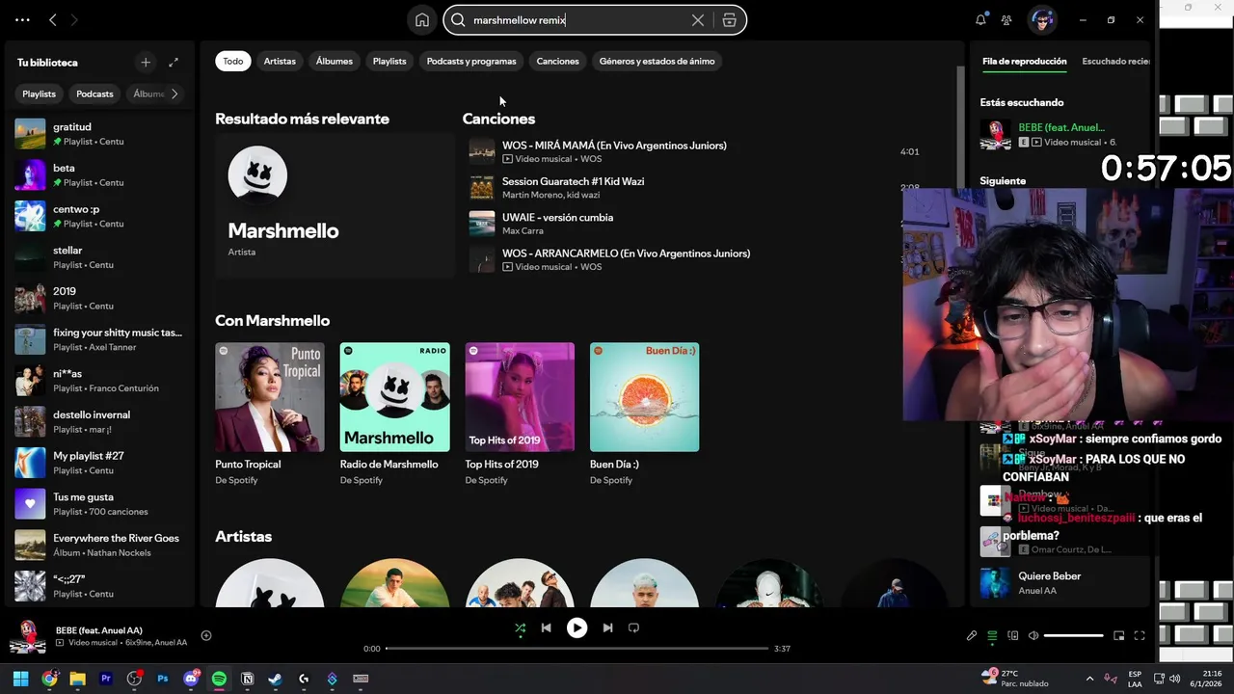Open the three-dots menu in the top-left corner
Viewport: 1234px width, 694px height.
pos(22,19)
